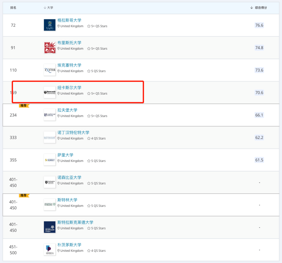The width and height of the screenshot is (282, 263).
Task: Open 诺丁汉特伦特大学 link
Action: point(73,133)
